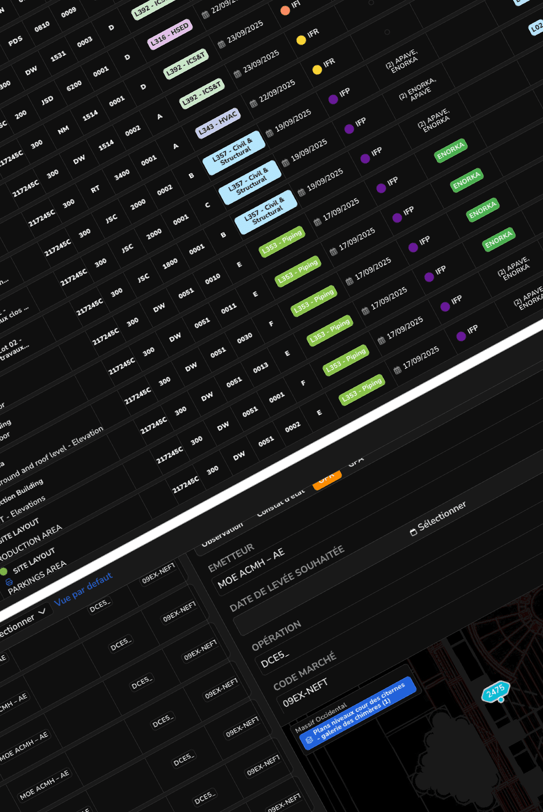Select the "NM" cell
This screenshot has width=543, height=812.
[x=63, y=130]
